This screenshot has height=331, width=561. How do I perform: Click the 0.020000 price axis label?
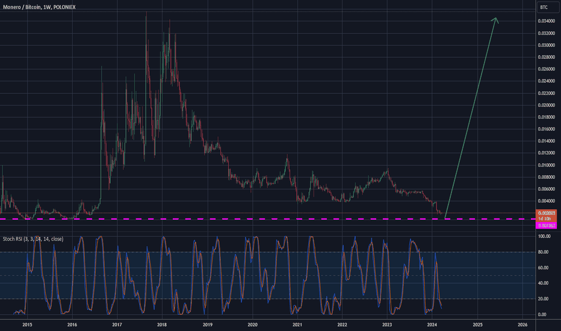(x=547, y=105)
